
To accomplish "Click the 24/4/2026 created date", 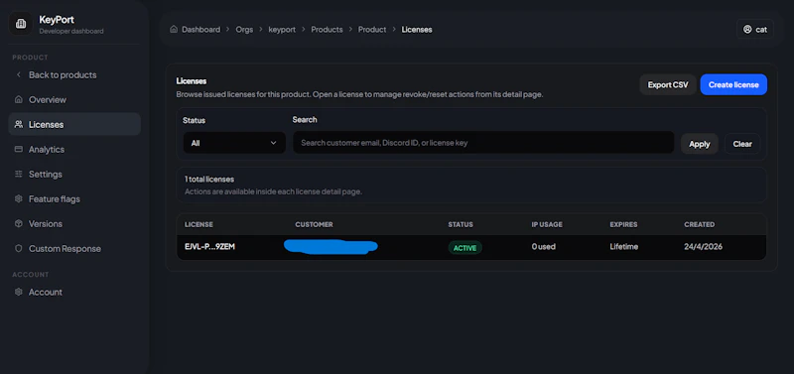I will click(x=703, y=247).
